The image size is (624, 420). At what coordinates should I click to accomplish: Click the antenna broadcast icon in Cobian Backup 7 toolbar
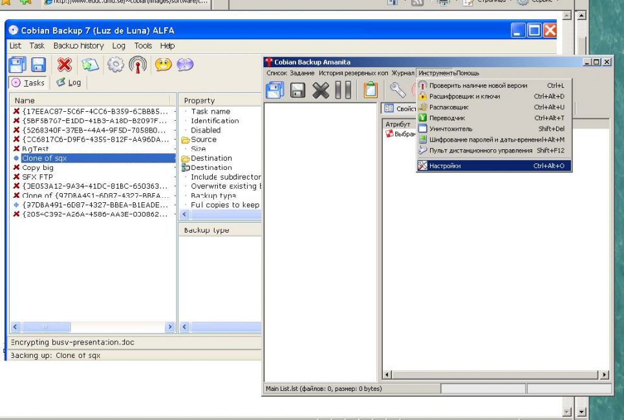[x=138, y=65]
